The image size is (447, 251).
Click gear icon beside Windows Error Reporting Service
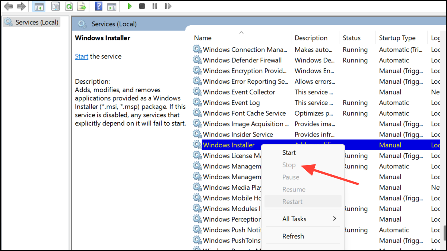197,81
